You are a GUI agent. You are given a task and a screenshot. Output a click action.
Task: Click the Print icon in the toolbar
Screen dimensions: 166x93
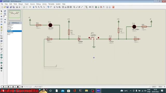17,7
